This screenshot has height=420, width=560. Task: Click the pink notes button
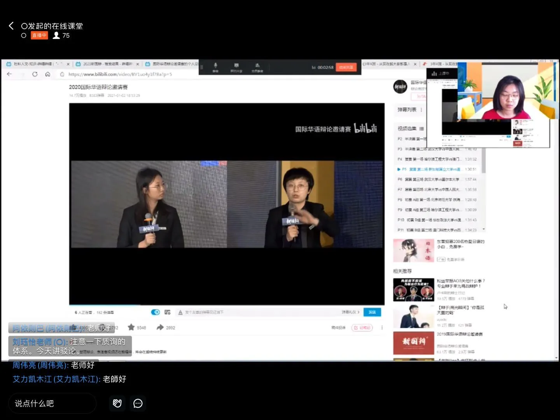[x=362, y=327]
